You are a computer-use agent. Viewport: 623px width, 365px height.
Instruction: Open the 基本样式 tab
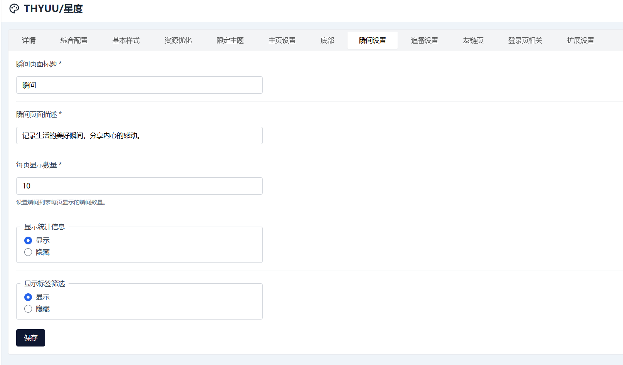(126, 40)
